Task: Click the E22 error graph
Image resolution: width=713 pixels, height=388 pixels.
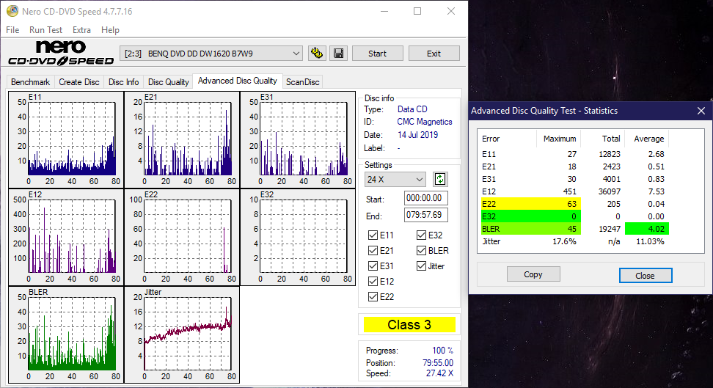Action: coord(182,237)
